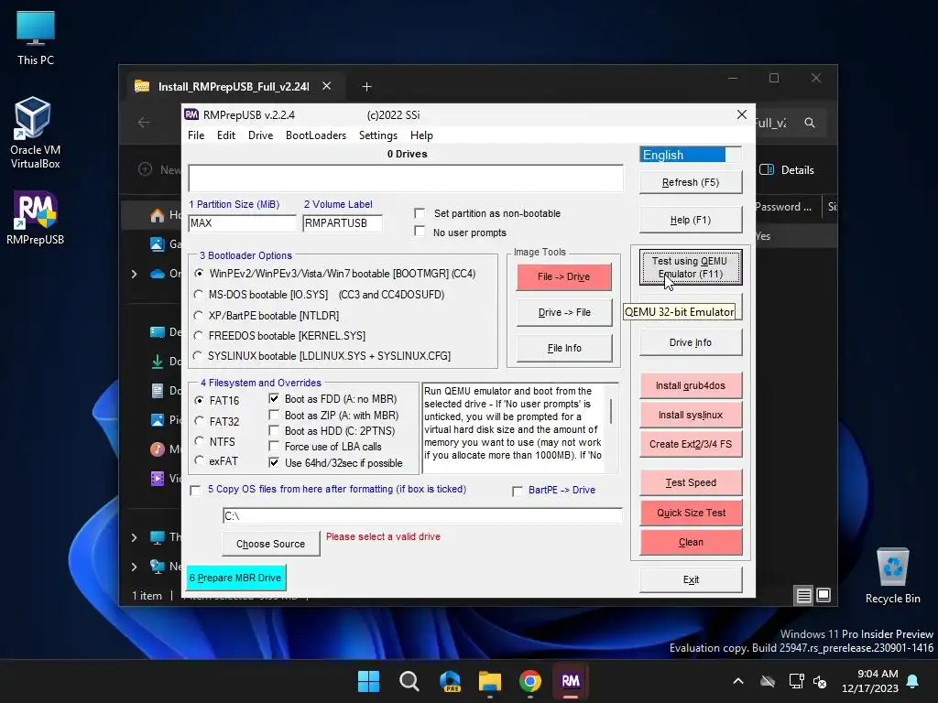
Task: Open the BootLoaders menu
Action: 316,135
